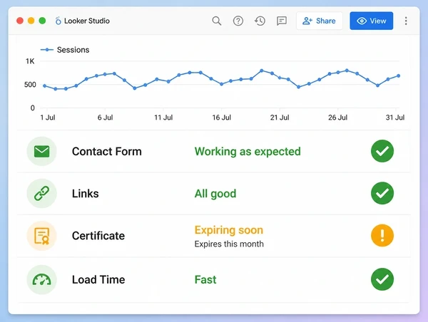The width and height of the screenshot is (428, 322).
Task: Open the comments icon
Action: [282, 21]
